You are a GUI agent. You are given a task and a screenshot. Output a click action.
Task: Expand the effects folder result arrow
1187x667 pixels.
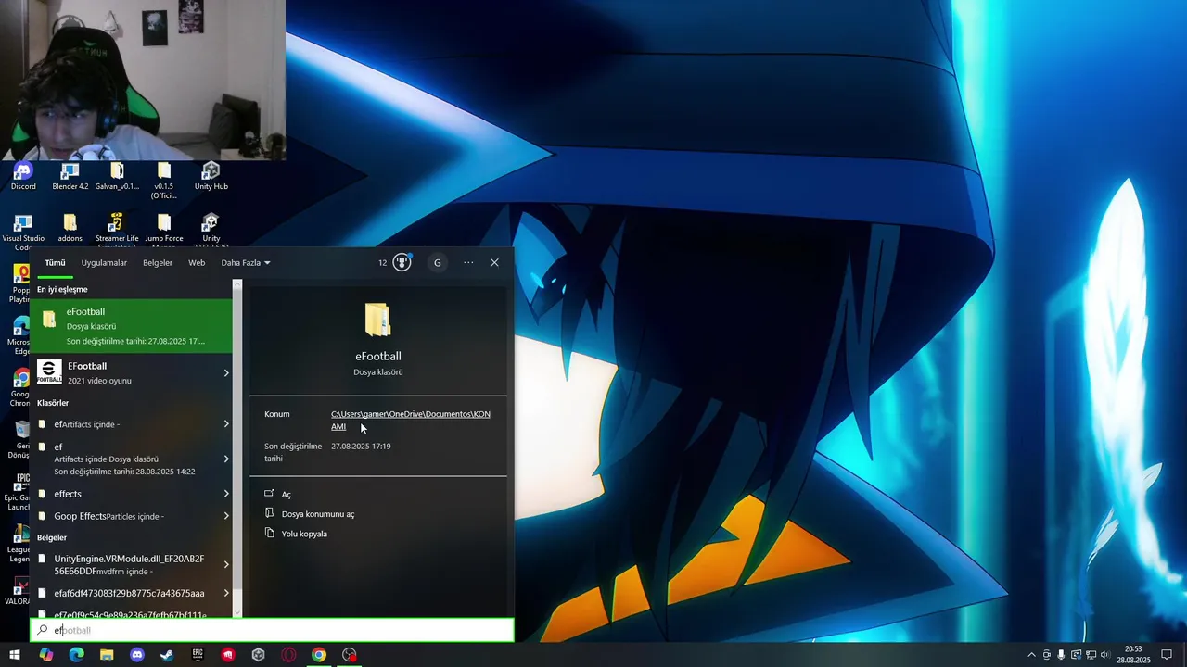226,494
